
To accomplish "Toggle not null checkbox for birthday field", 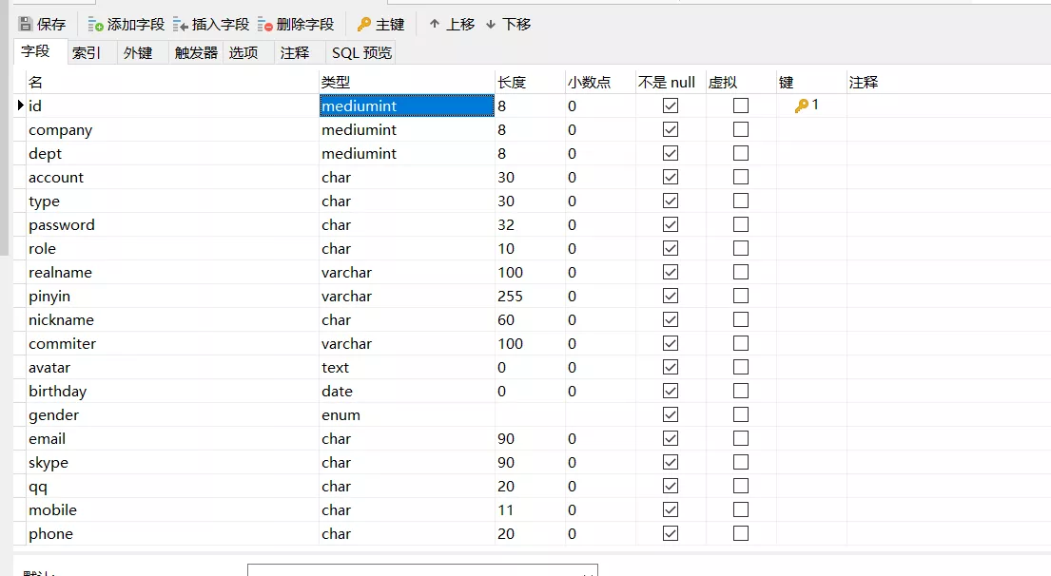I will [x=671, y=392].
